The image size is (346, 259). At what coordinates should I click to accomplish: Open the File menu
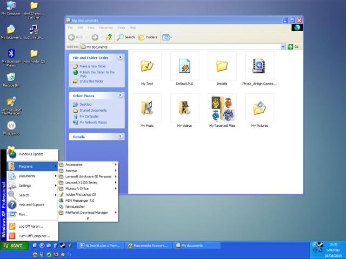tap(70, 28)
